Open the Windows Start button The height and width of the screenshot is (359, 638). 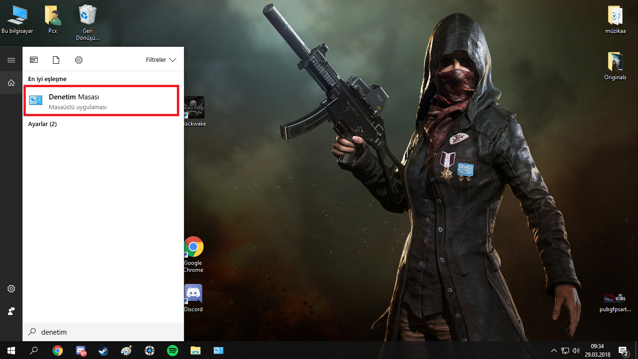[11, 350]
